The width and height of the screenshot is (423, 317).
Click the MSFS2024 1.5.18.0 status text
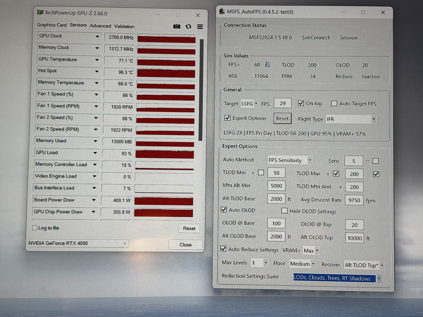pos(270,38)
